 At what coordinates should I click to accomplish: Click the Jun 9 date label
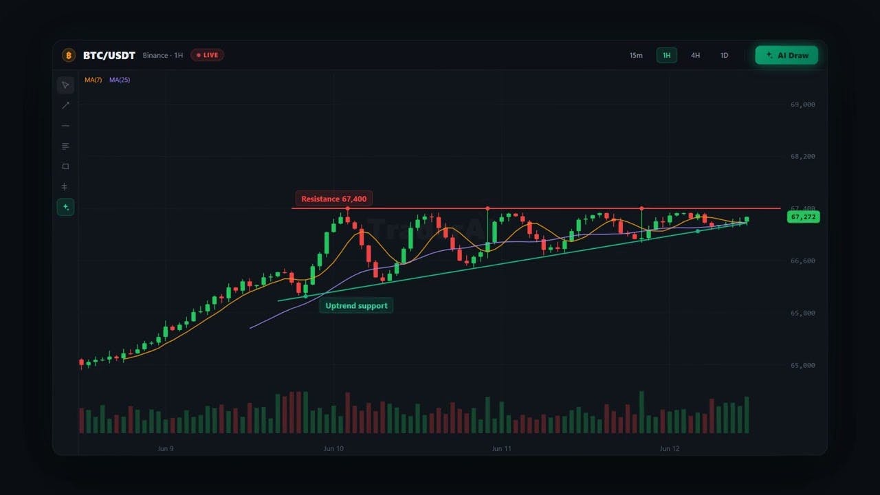coord(165,448)
